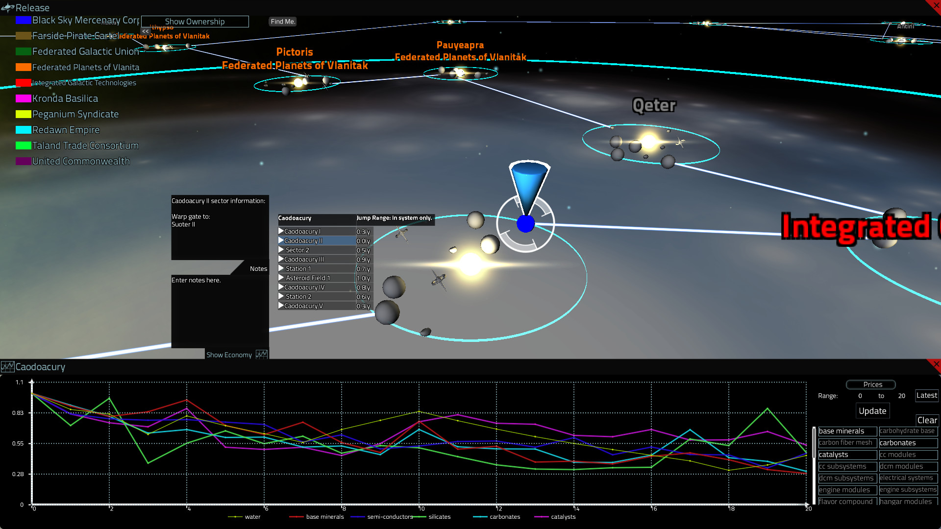The width and height of the screenshot is (941, 529).
Task: Click Latest to show newest price data
Action: [x=926, y=395]
